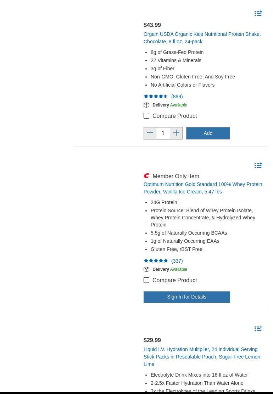
Task: Add Optimum Nutrition whey to a list
Action: pyautogui.click(x=258, y=165)
